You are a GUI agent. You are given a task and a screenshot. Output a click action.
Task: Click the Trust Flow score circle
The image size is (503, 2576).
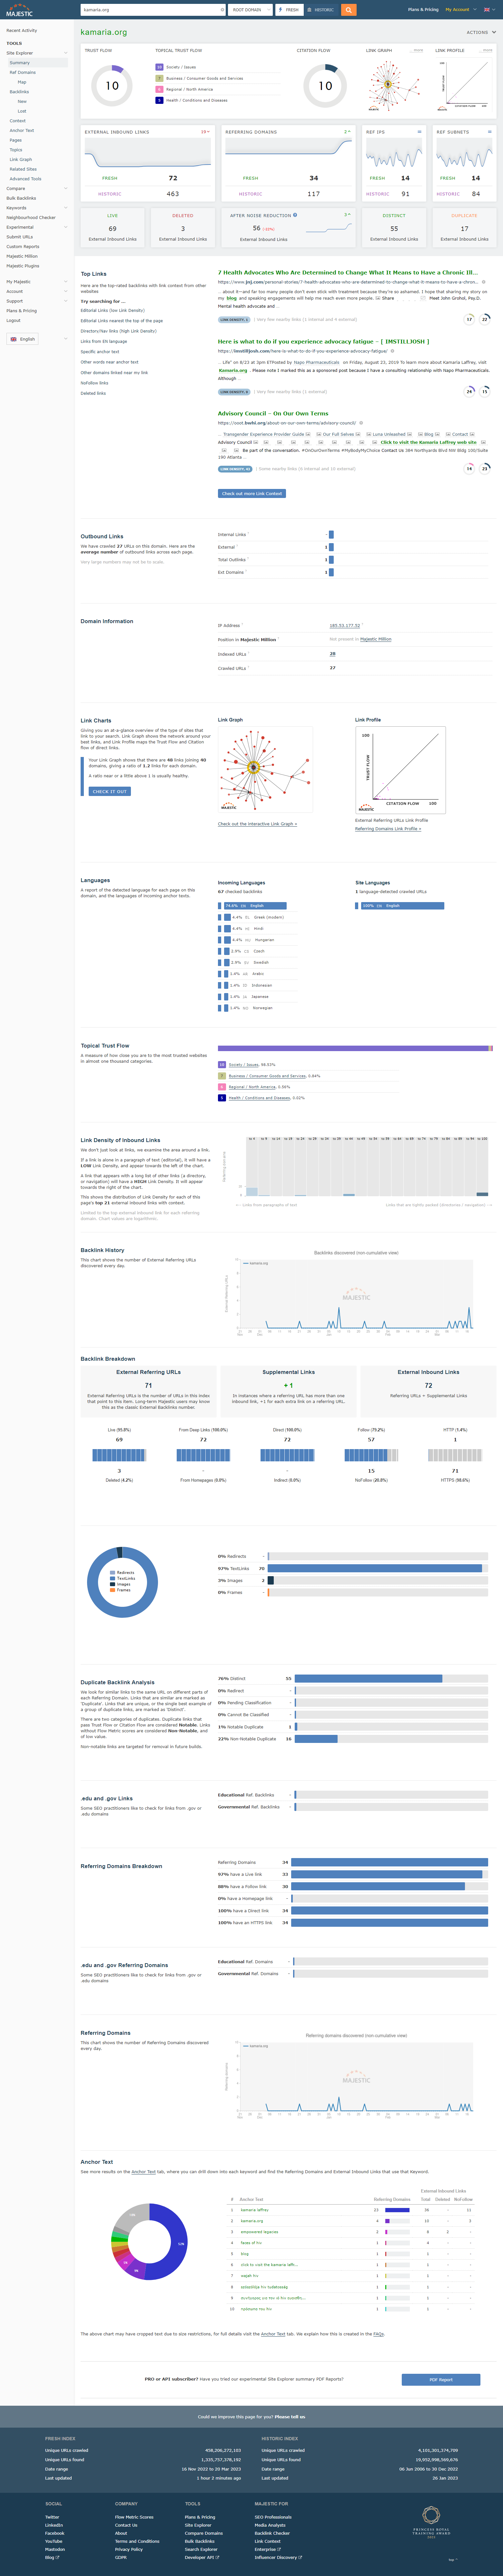coord(112,86)
